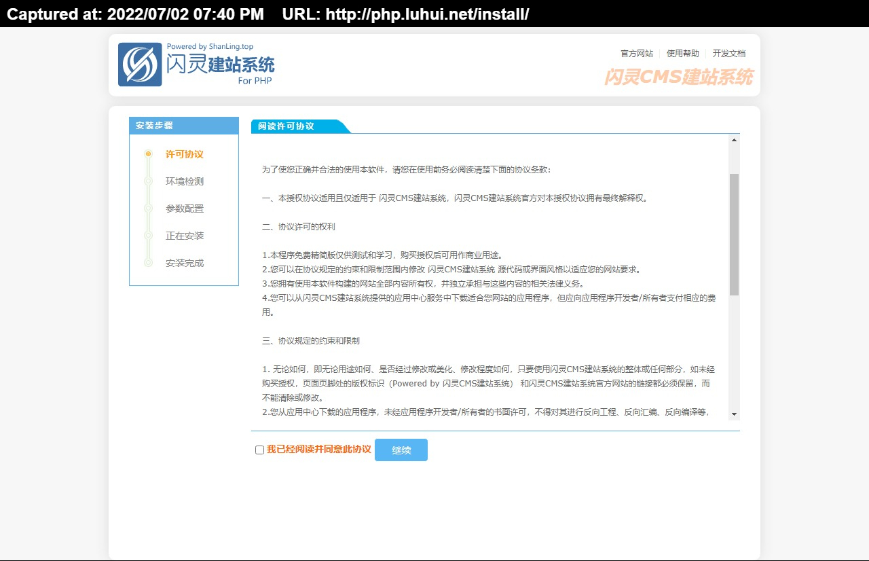
Task: Click the 闪灵CMS建站系统 orange slogan text
Action: [678, 77]
